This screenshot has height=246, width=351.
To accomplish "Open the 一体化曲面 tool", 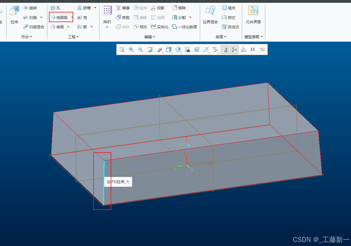I will point(185,27).
